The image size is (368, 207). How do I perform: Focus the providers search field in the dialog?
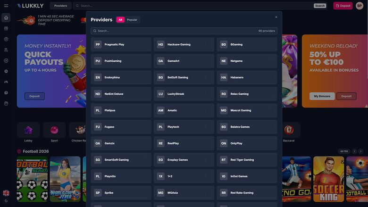pyautogui.click(x=184, y=31)
